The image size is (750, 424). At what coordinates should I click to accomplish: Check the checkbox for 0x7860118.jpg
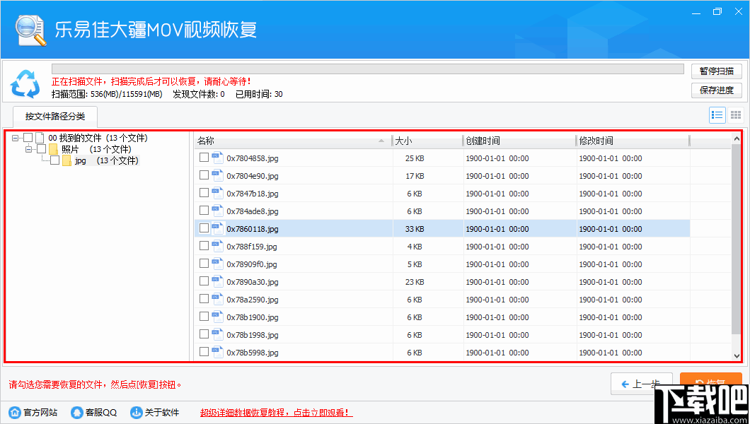pos(205,228)
